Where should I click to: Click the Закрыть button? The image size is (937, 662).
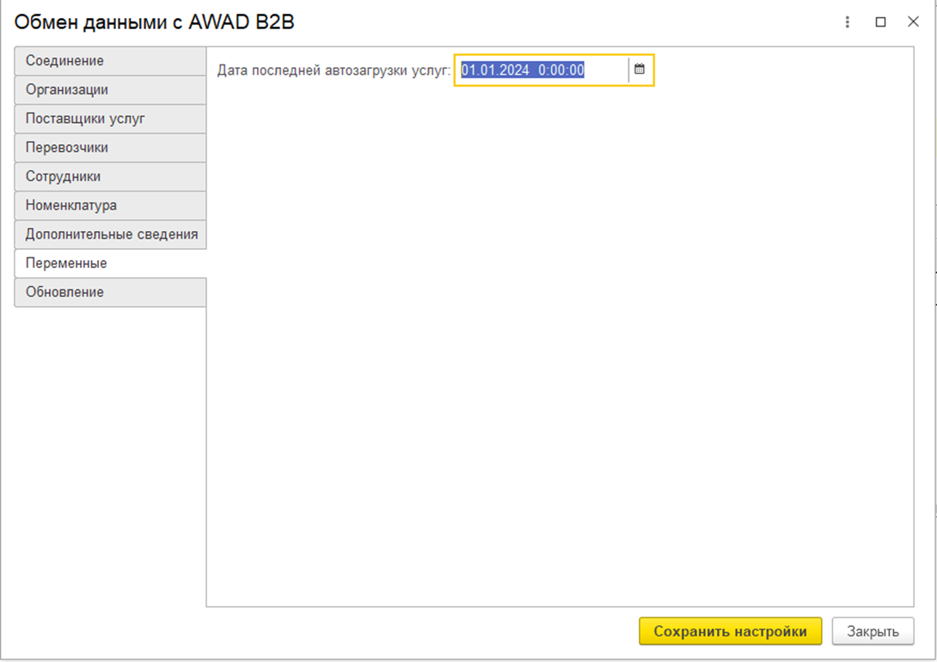click(x=873, y=631)
